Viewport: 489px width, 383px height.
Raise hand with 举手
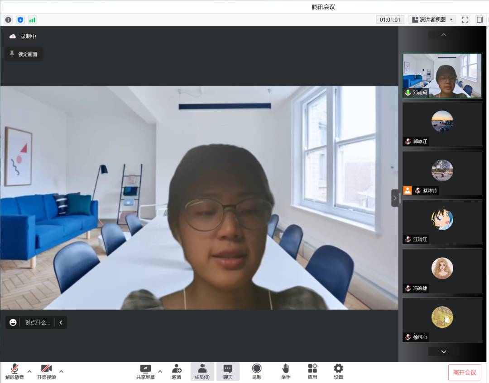(286, 372)
